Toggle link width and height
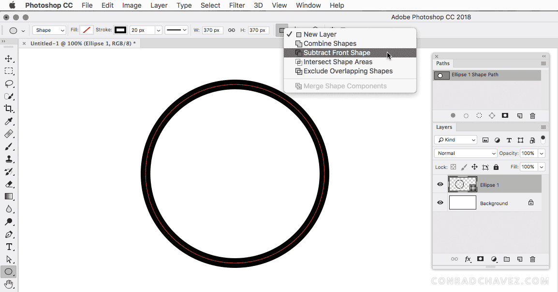 coord(232,30)
